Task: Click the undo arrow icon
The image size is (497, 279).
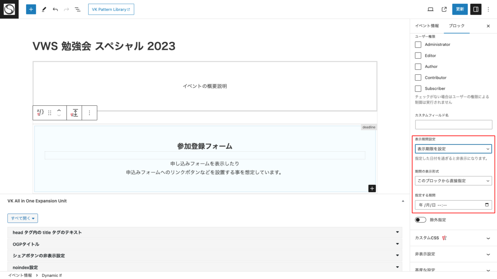Action: (55, 9)
